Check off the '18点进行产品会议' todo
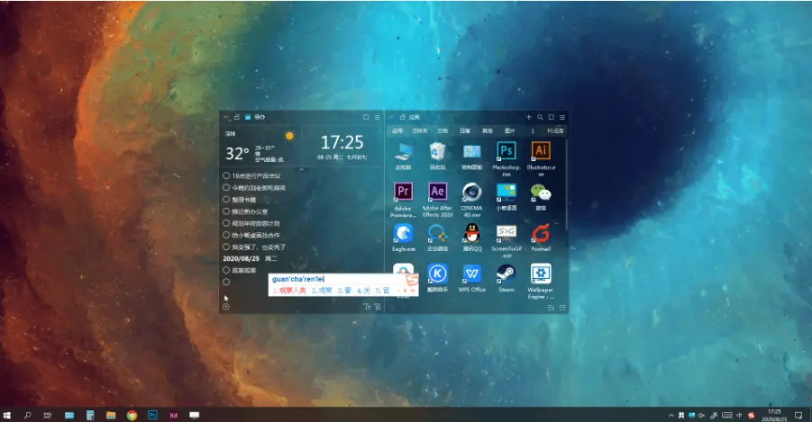 click(x=226, y=175)
